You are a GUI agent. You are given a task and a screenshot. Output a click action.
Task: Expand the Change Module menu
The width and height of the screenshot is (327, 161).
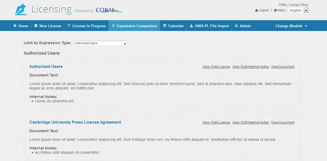[291, 26]
